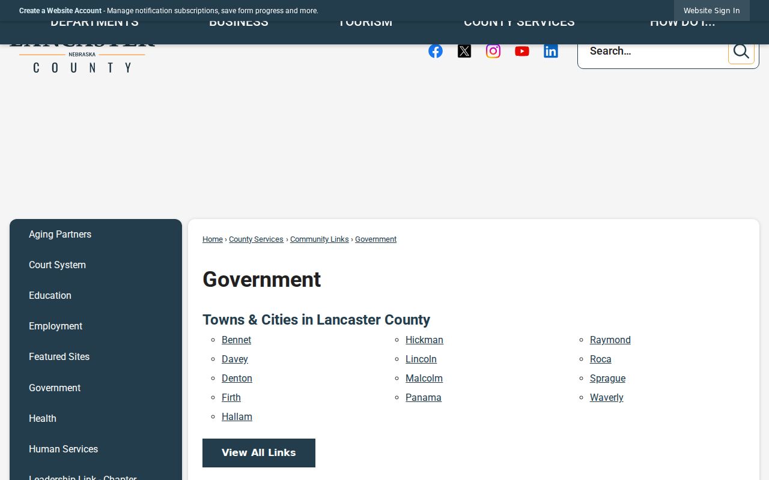Open the X (Twitter) social icon
Image resolution: width=769 pixels, height=480 pixels.
464,51
